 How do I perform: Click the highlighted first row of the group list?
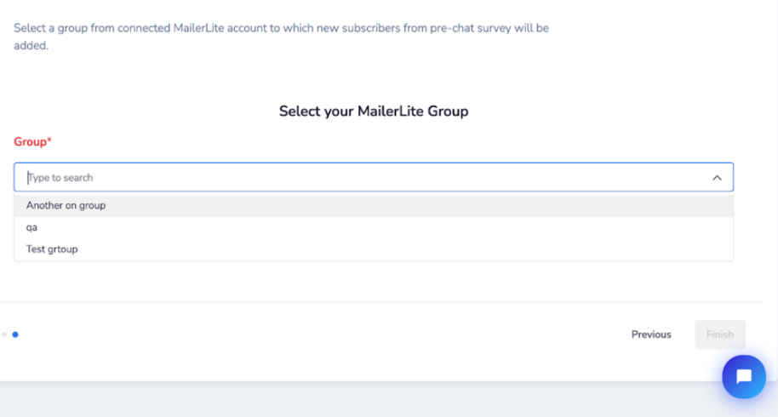tap(374, 205)
